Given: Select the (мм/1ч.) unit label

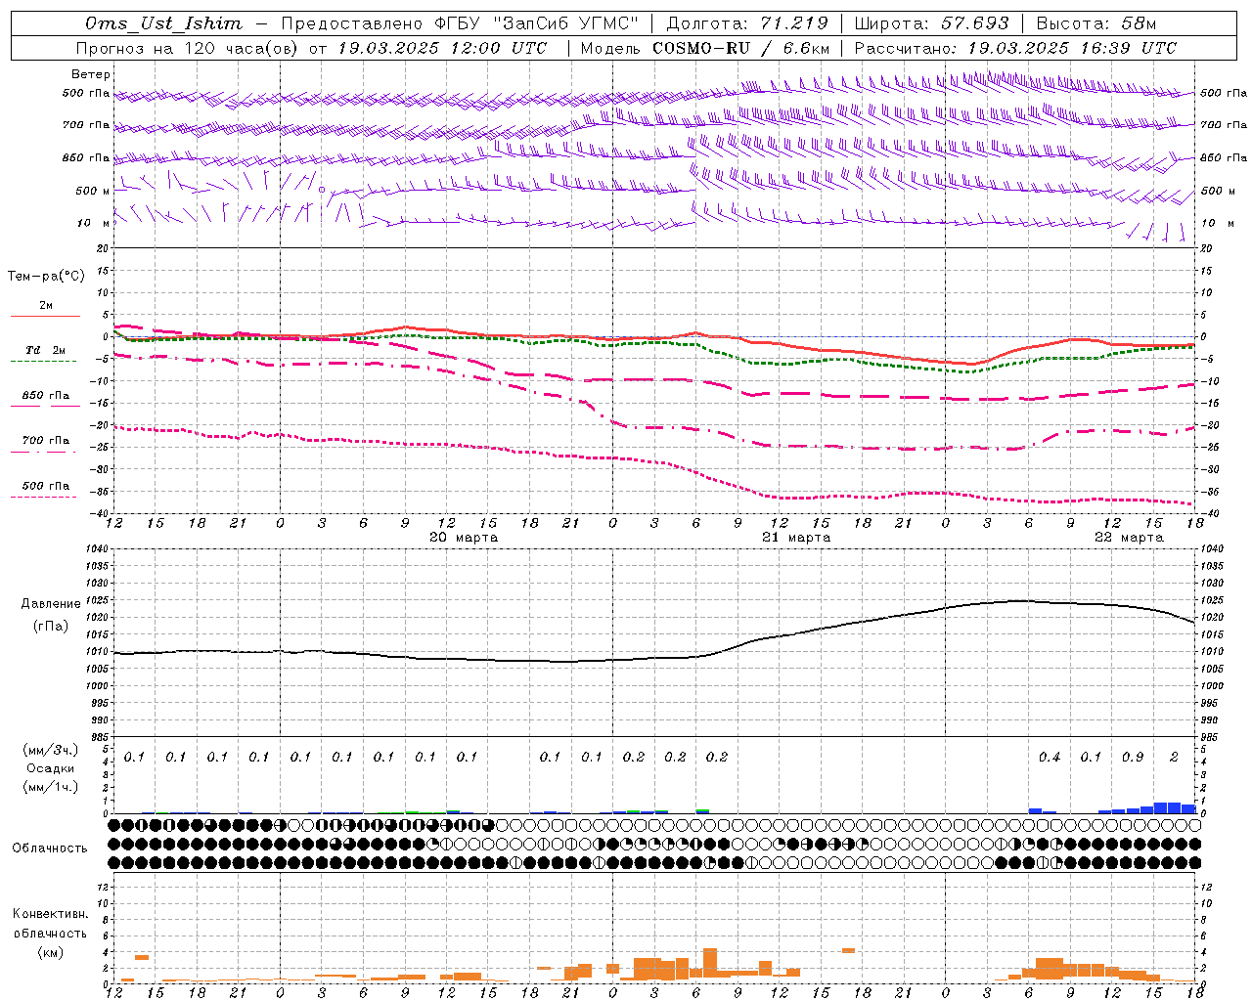Looking at the screenshot, I should click(x=51, y=787).
